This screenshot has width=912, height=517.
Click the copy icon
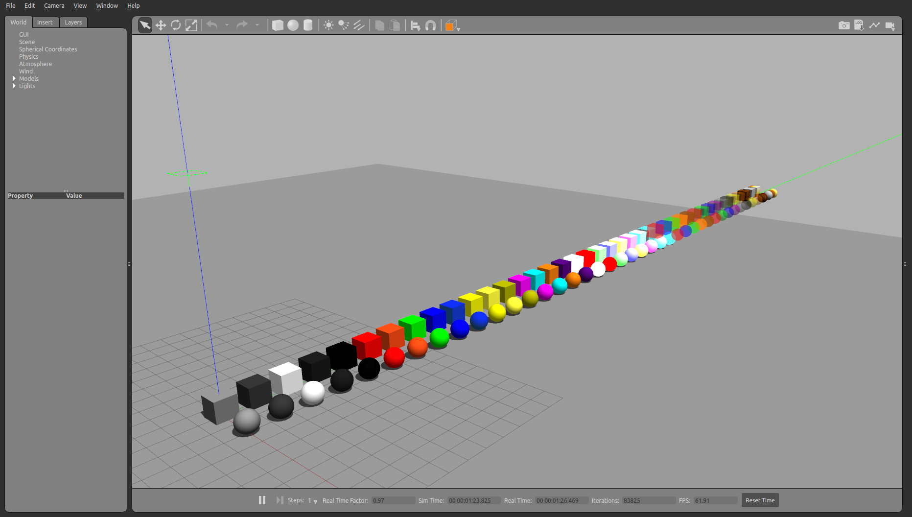tap(379, 25)
